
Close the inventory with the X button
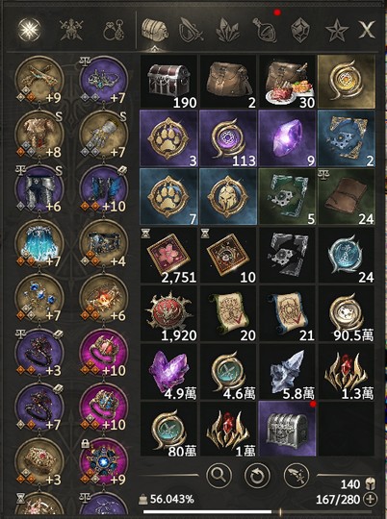[x=367, y=30]
